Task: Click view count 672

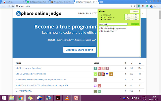Action: 132,74
